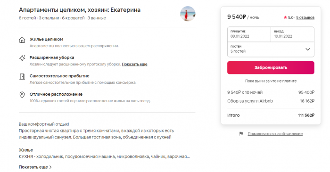
Task: Click the chevron next to Показать еще
Action: point(50,167)
